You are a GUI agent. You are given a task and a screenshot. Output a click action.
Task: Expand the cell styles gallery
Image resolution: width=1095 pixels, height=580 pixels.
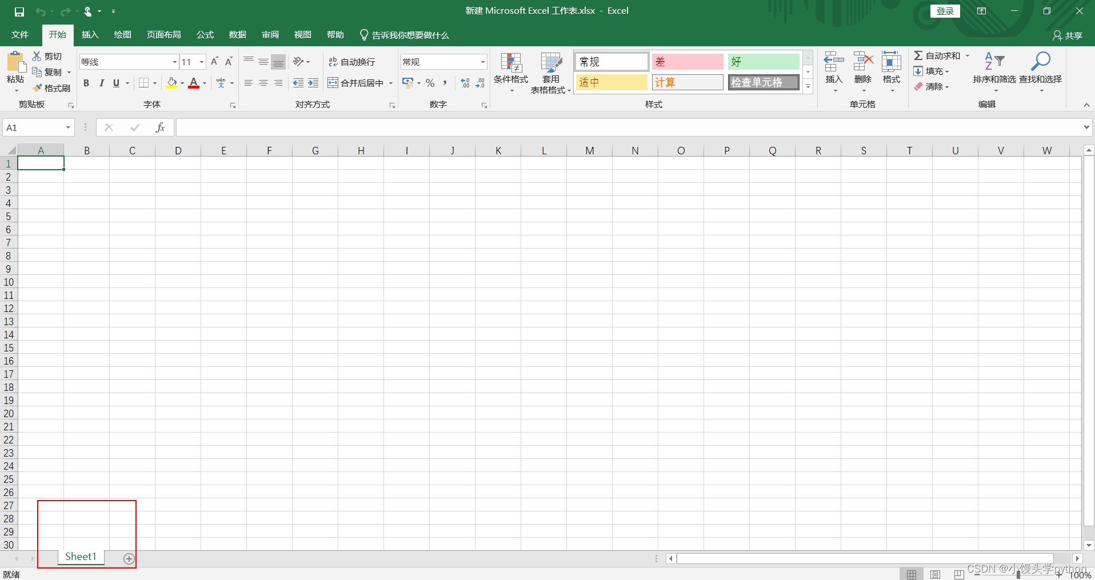pos(808,86)
